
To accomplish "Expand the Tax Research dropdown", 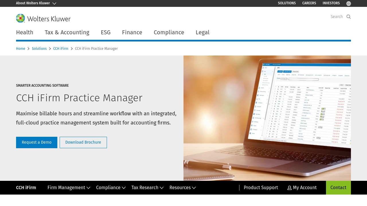I will (147, 188).
